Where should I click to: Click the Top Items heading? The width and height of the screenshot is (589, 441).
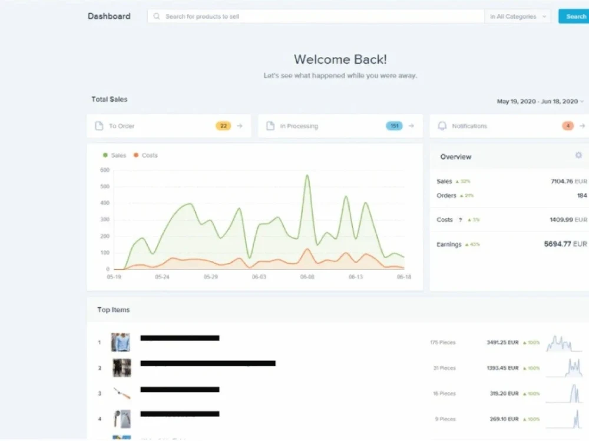click(x=114, y=310)
